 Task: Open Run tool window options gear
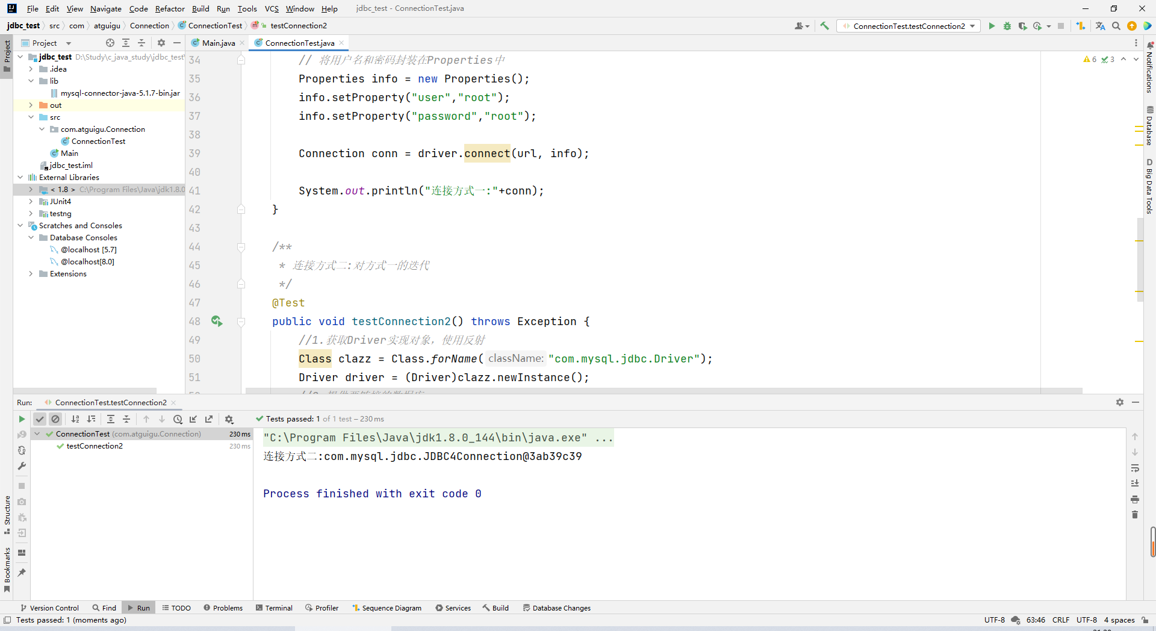[1120, 402]
